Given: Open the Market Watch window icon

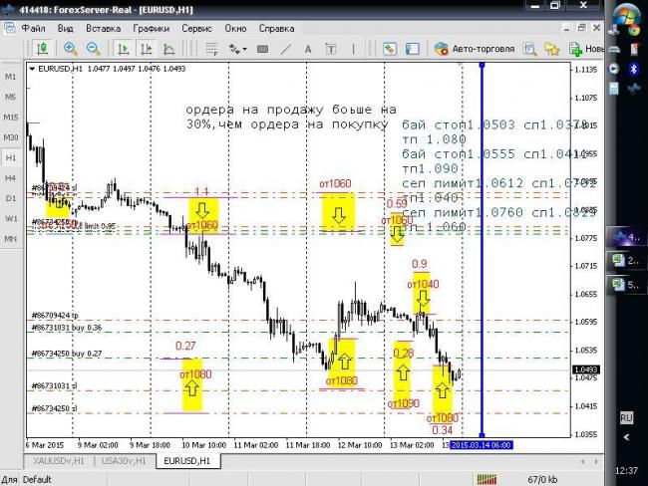Looking at the screenshot, I should (x=389, y=49).
